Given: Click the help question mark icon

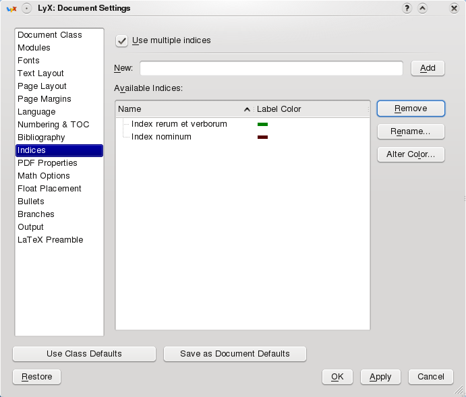Looking at the screenshot, I should coord(407,8).
